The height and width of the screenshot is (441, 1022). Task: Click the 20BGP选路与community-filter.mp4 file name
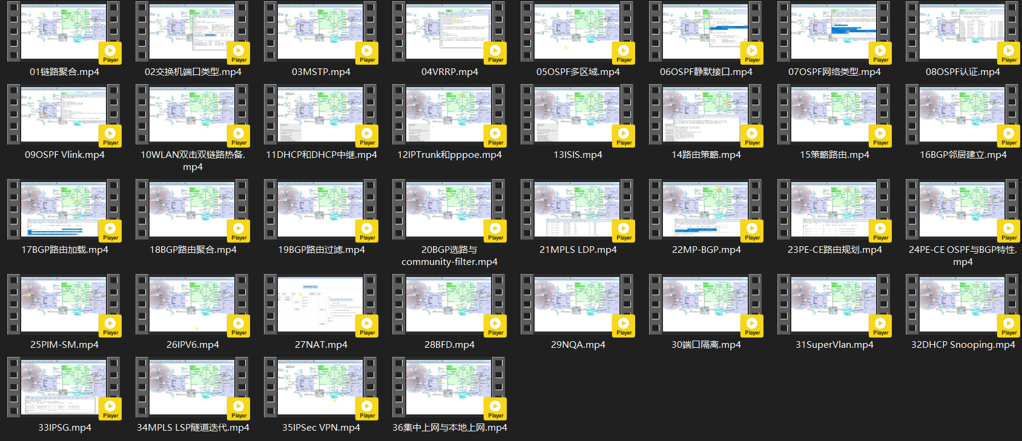pos(449,256)
